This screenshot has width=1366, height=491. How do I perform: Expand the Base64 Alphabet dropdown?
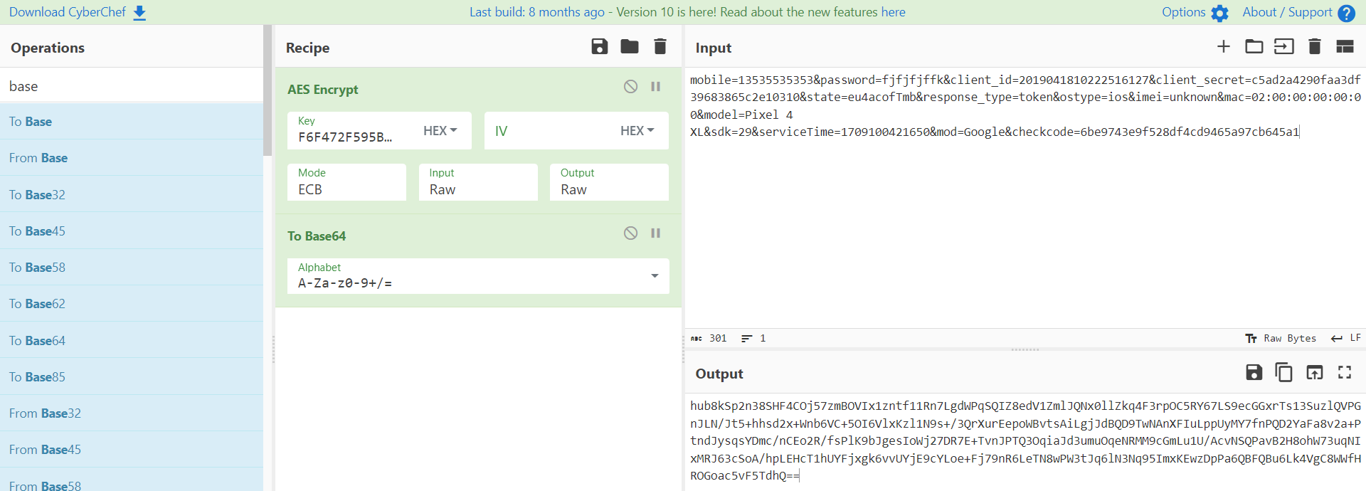pos(655,276)
